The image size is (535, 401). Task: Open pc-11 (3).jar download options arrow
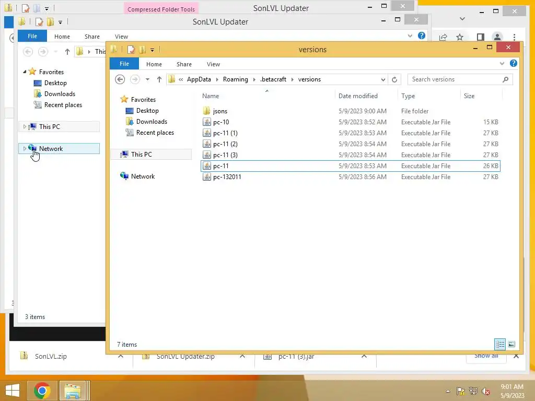(x=364, y=356)
